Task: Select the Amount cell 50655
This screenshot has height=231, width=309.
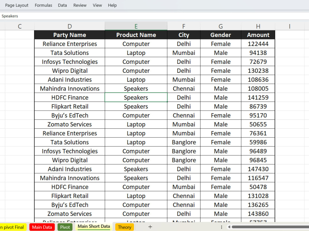Action: [258, 124]
